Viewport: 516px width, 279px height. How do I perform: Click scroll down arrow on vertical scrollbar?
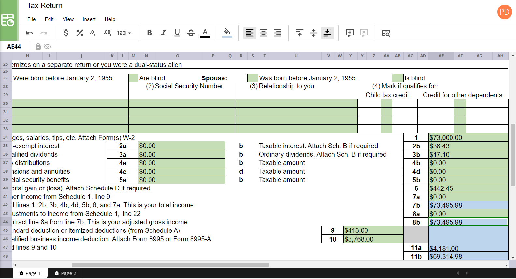513,258
